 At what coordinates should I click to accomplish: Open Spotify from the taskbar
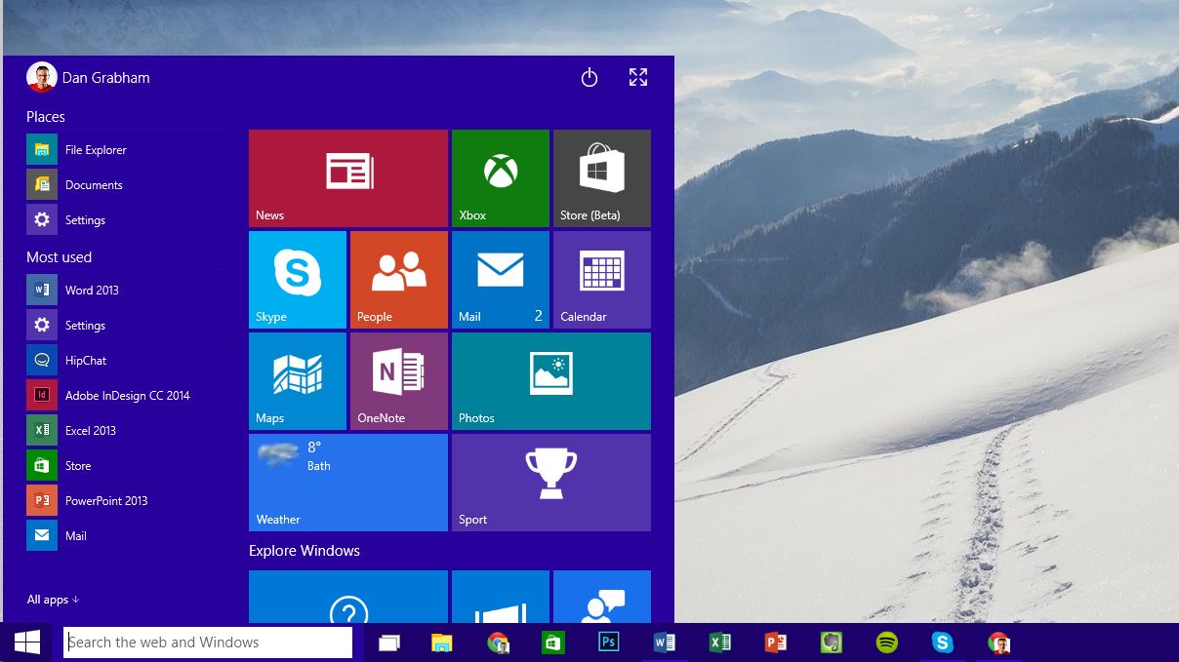pos(886,643)
